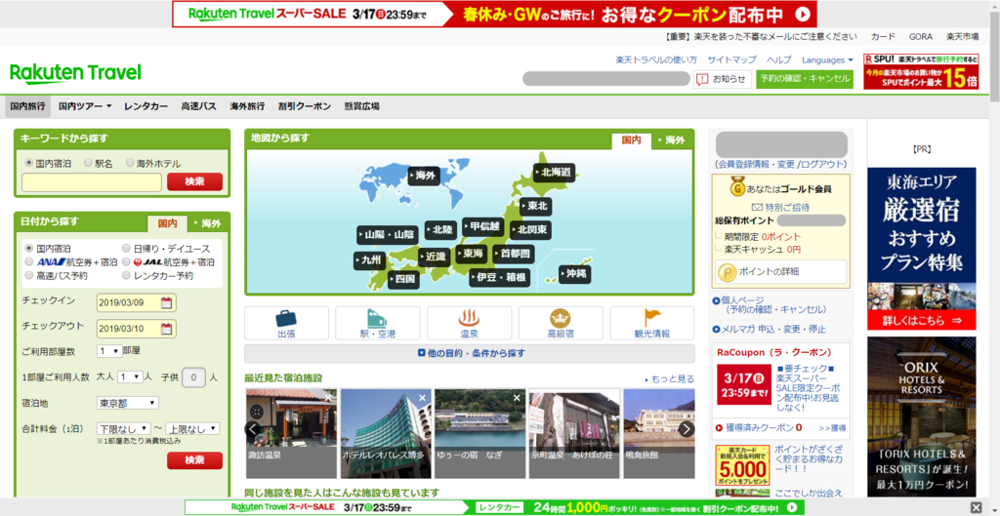
Task: Click the keyword search text field
Action: (92, 182)
